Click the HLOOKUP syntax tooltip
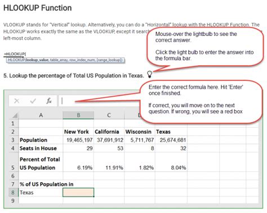The image size is (267, 213). 65,60
